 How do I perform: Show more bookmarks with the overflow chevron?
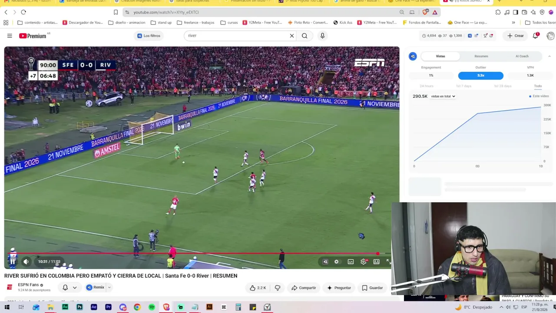pos(513,23)
